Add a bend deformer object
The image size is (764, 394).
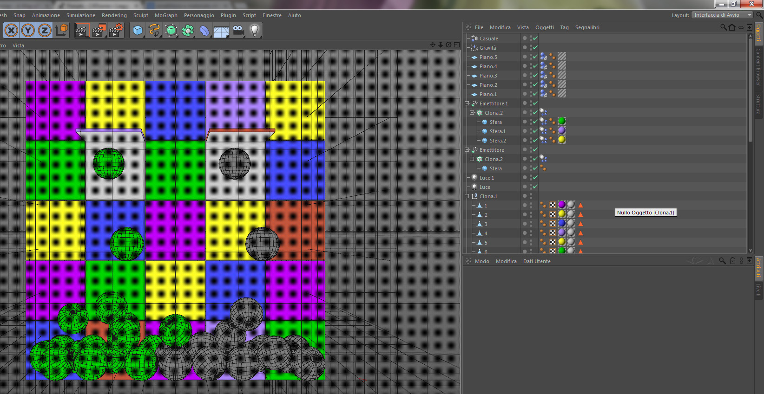pyautogui.click(x=204, y=31)
